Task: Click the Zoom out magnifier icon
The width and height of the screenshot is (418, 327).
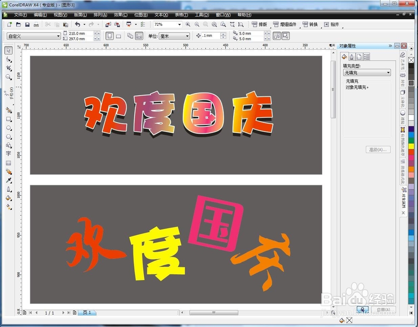Action: click(197, 25)
